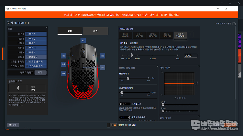Click the orange PrismSync notification banner
Viewport: 243px width, 136px height.
point(122,15)
